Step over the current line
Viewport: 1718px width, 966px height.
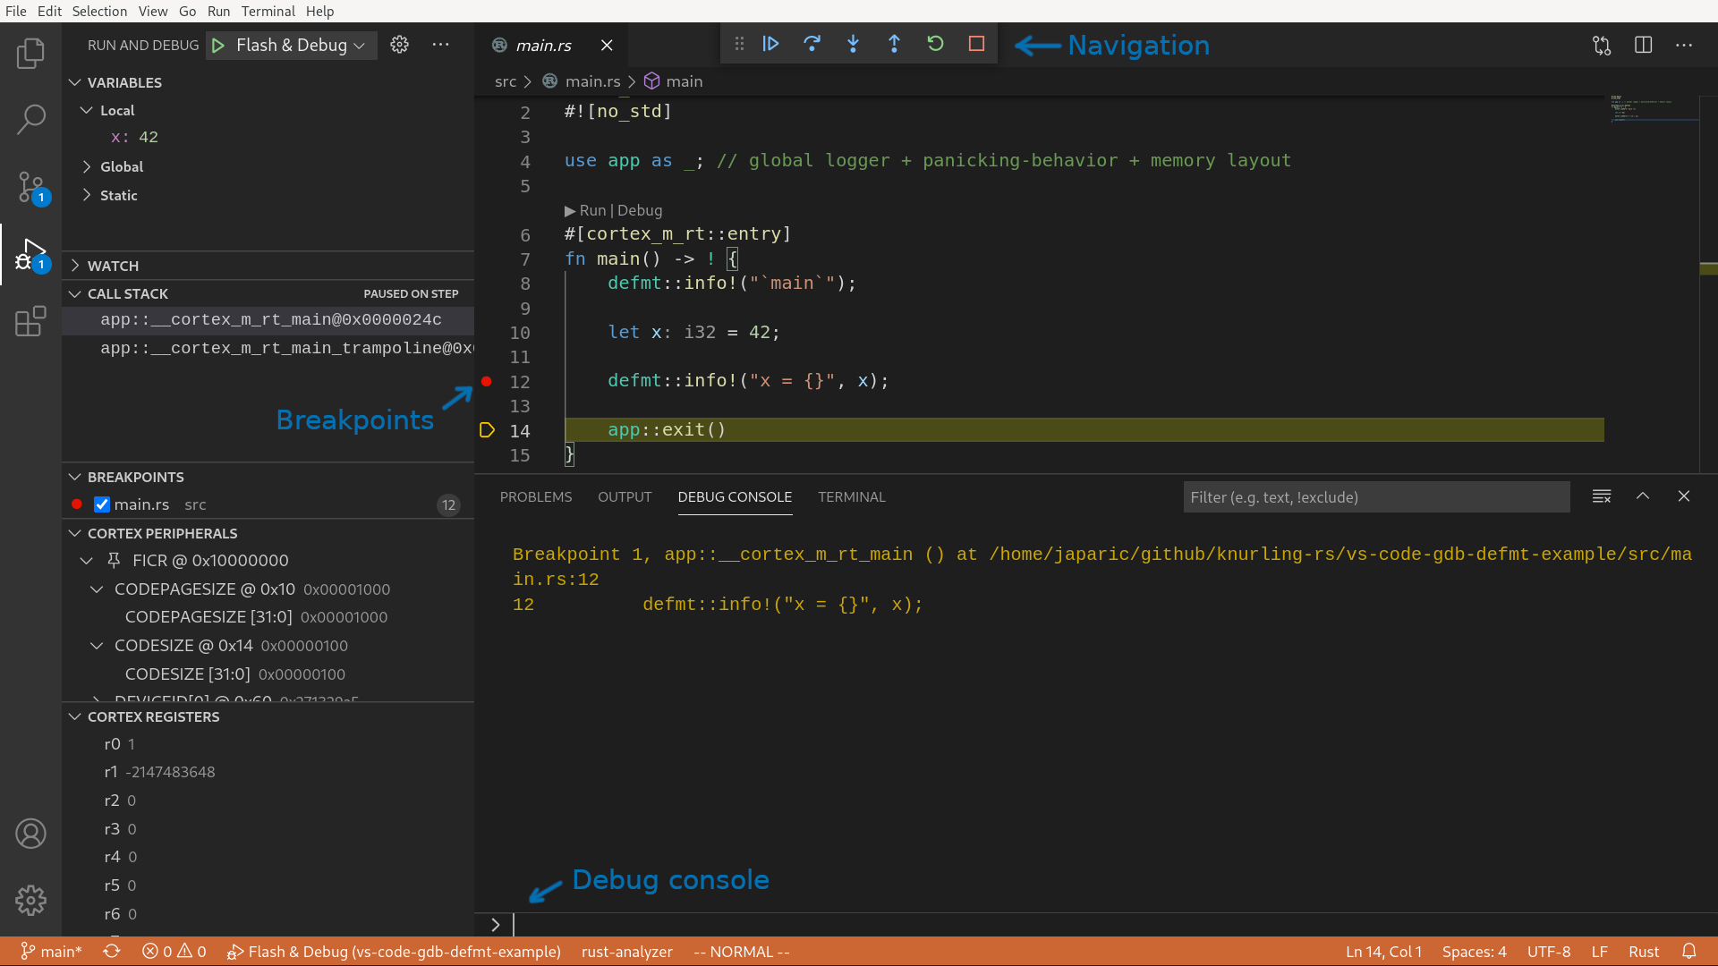[x=812, y=43]
